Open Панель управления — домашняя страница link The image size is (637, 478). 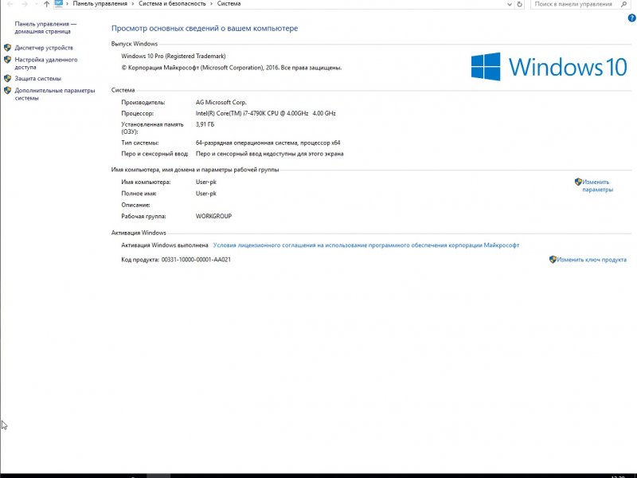tap(45, 28)
